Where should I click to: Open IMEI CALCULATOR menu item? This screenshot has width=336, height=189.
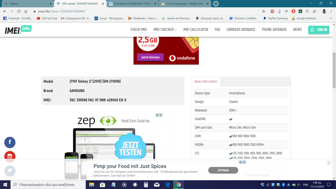click(x=196, y=29)
